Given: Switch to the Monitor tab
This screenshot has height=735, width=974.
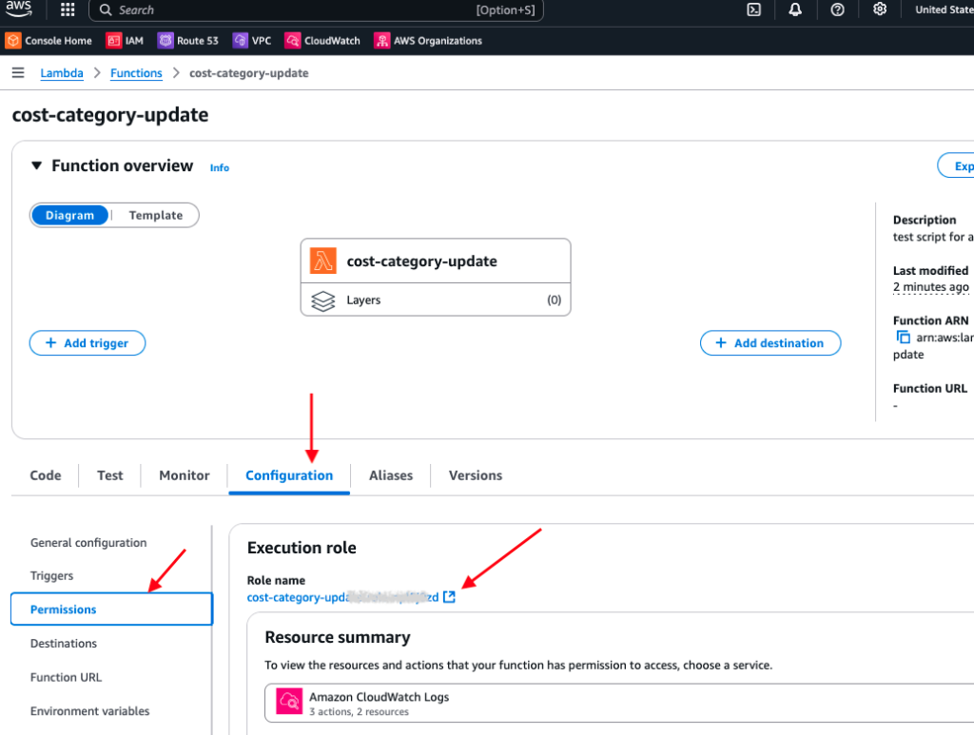Looking at the screenshot, I should (x=184, y=475).
